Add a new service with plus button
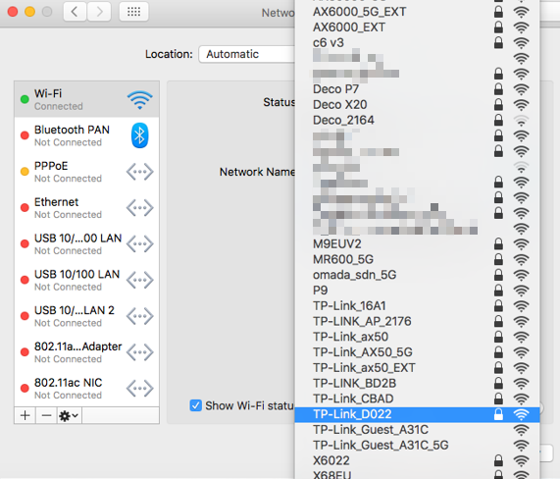The image size is (560, 479). point(25,415)
